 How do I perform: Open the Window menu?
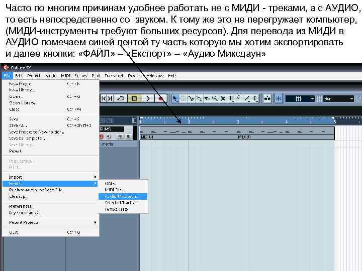pyautogui.click(x=155, y=76)
